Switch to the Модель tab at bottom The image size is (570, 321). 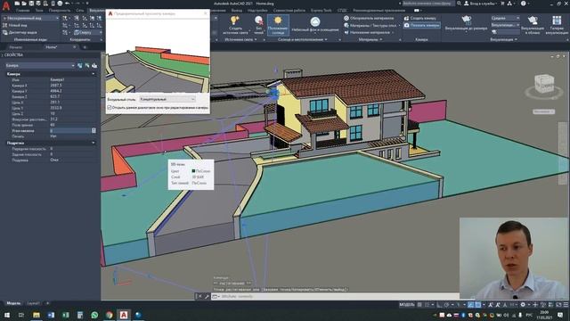(13, 303)
